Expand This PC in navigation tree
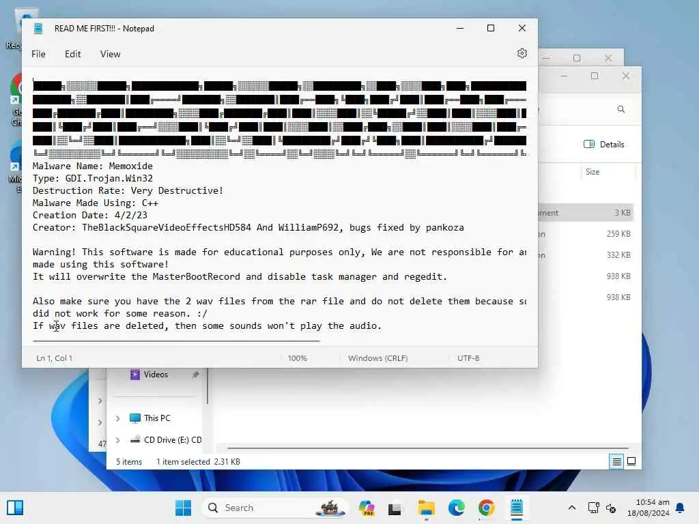699x524 pixels. pos(117,418)
